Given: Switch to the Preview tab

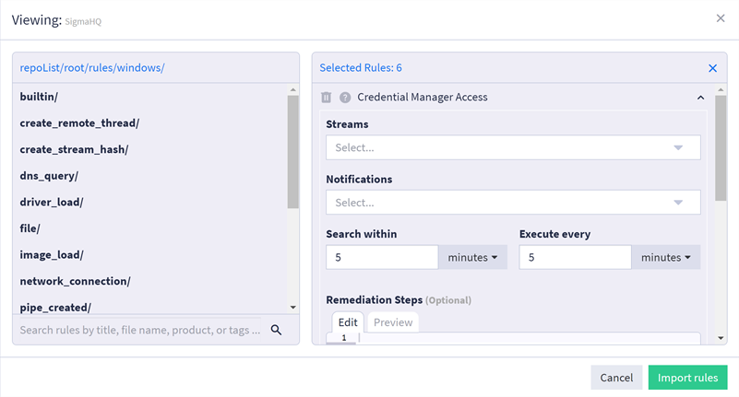Looking at the screenshot, I should coord(393,322).
